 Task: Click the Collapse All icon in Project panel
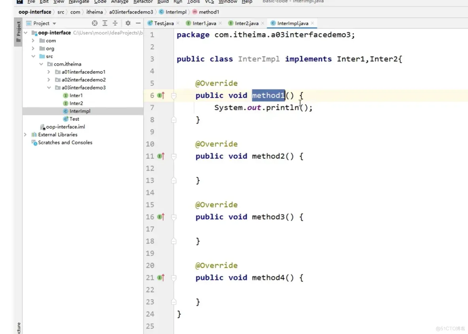[115, 23]
